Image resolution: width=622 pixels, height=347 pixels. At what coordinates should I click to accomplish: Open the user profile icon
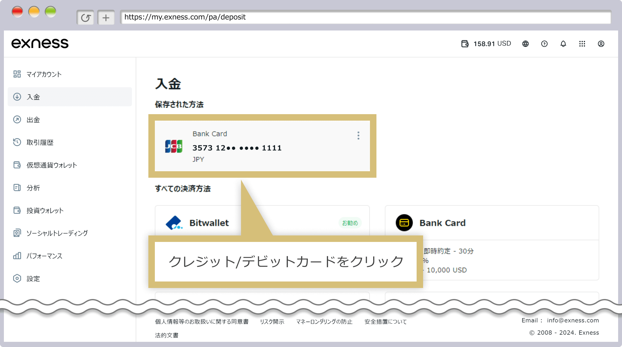click(601, 44)
